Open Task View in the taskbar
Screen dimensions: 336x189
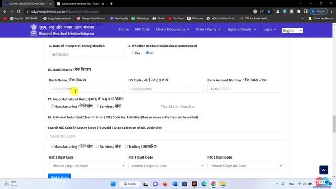(146, 184)
